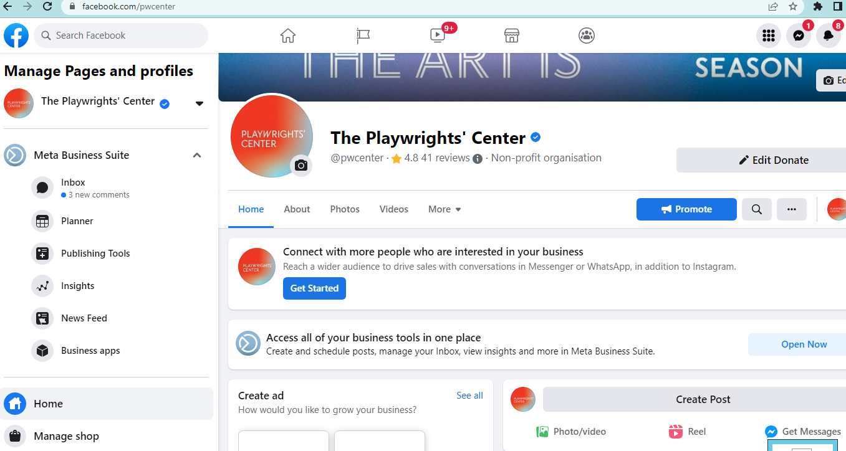Select the Home page tab
The width and height of the screenshot is (846, 451).
click(251, 209)
